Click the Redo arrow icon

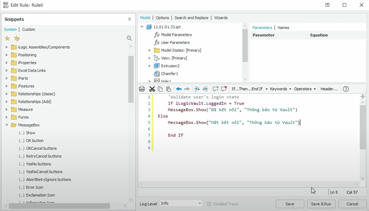[187, 89]
